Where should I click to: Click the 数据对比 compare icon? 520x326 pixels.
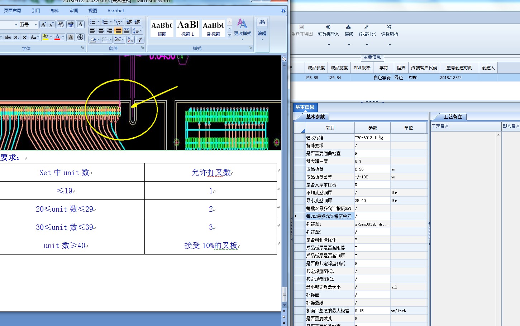click(366, 27)
